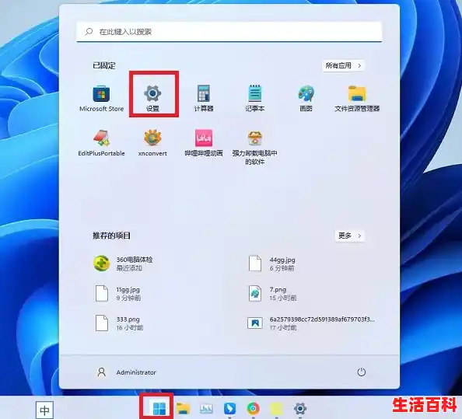Launch EditPlusPortable
The image size is (462, 419).
pos(101,143)
